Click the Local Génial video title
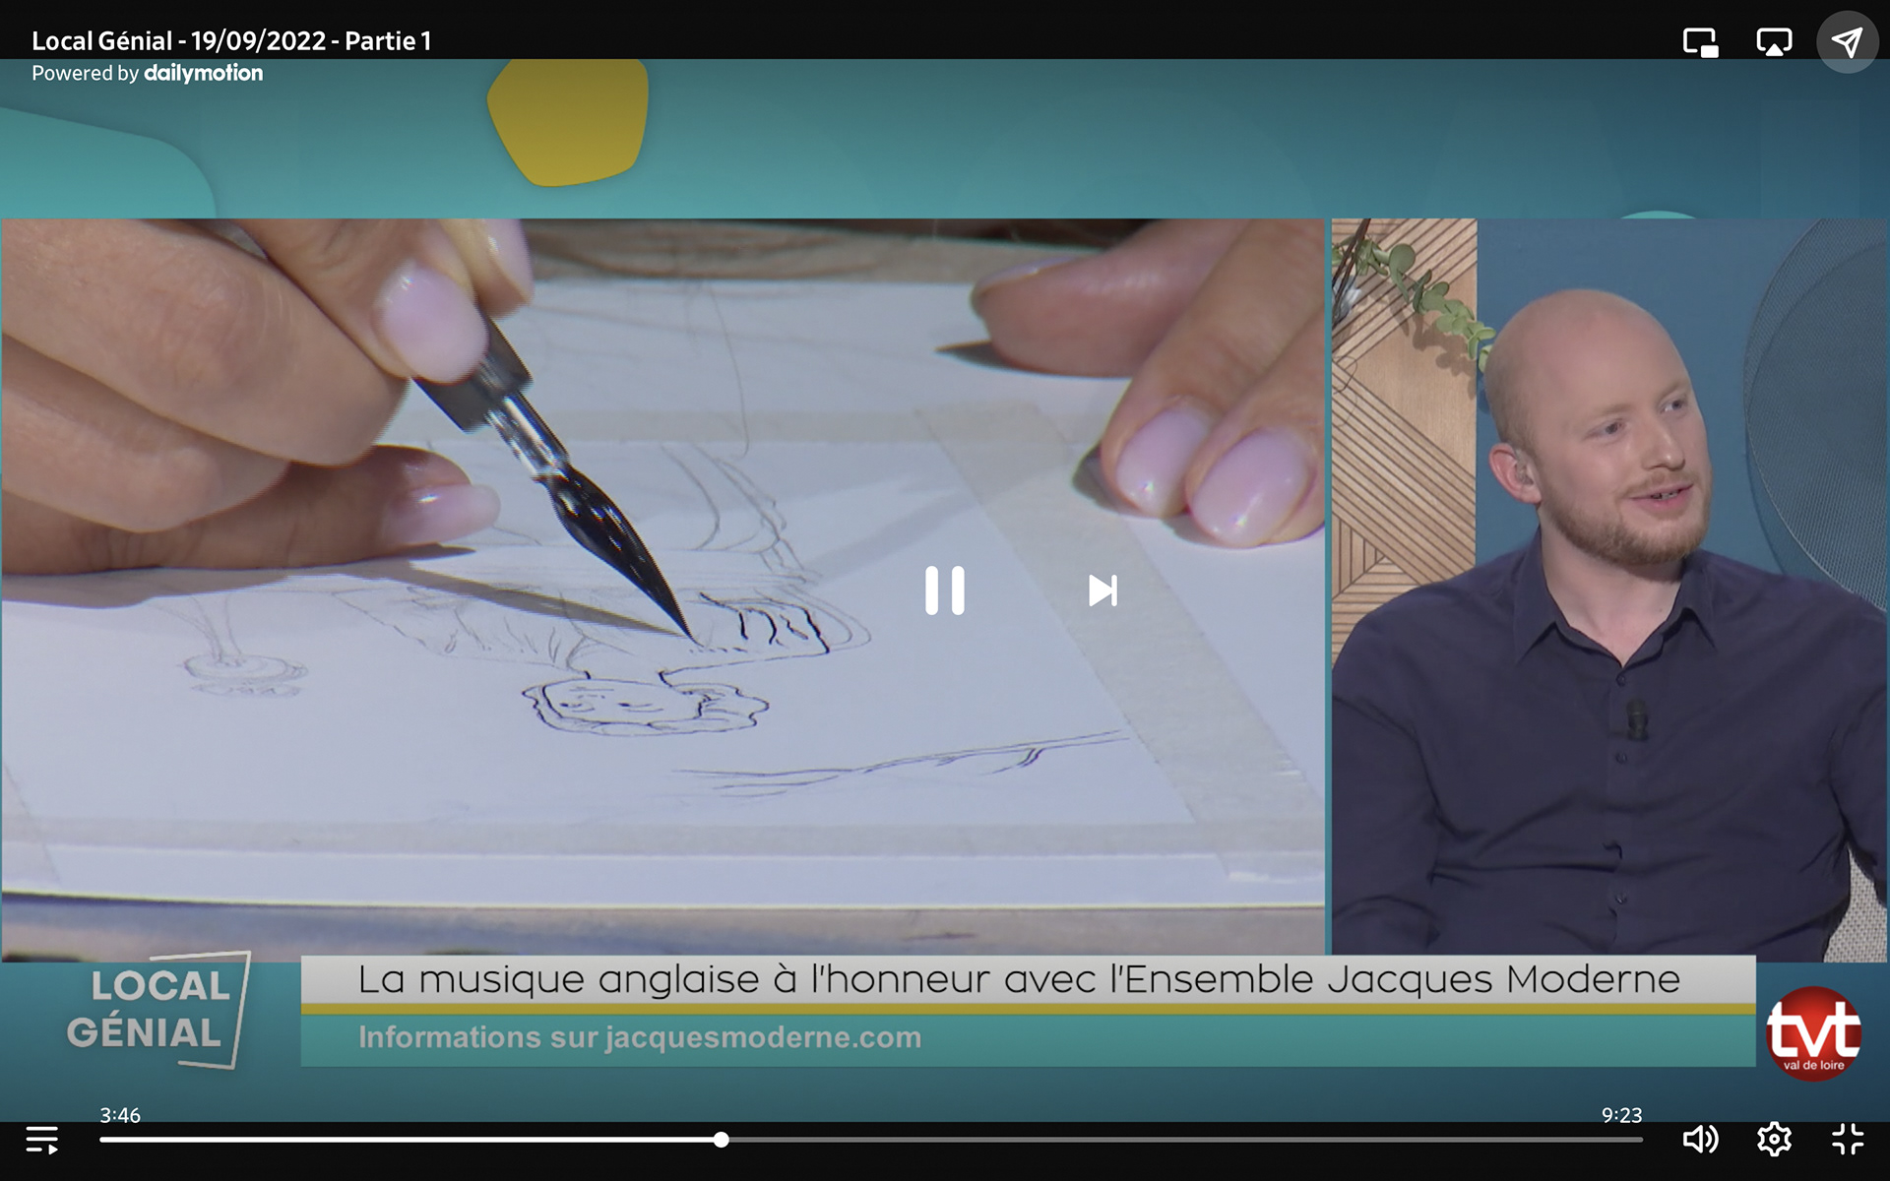This screenshot has height=1181, width=1890. point(231,41)
